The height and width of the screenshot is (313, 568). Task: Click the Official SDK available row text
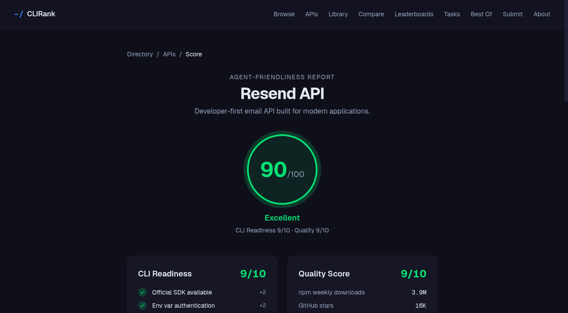[x=182, y=292]
